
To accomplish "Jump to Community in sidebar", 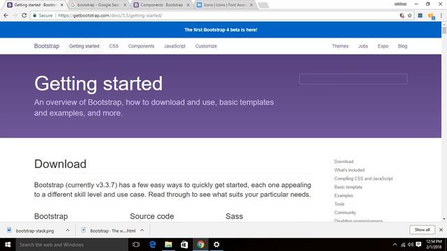I will coord(345,213).
